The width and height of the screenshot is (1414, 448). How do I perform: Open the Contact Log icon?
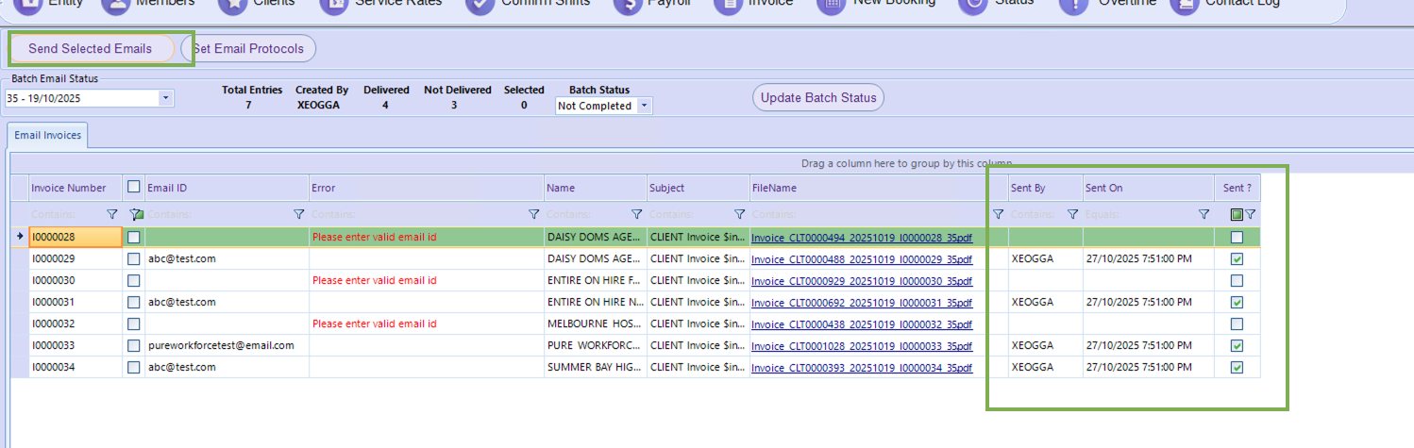(1184, 5)
